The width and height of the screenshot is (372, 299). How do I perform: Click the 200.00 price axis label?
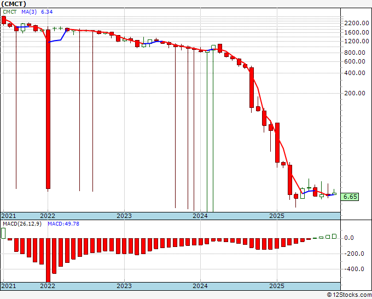354,93
